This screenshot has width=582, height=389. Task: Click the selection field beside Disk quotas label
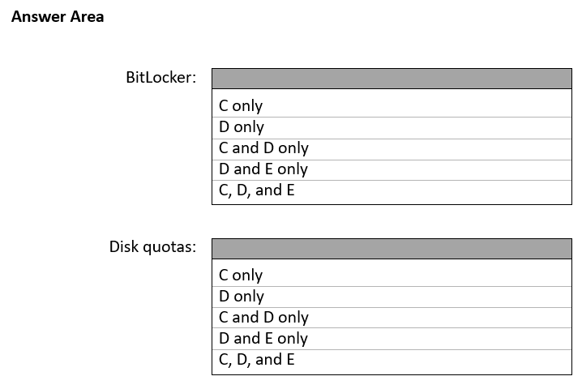click(392, 249)
